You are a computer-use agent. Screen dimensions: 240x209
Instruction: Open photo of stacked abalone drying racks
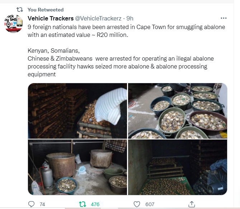click(x=77, y=111)
